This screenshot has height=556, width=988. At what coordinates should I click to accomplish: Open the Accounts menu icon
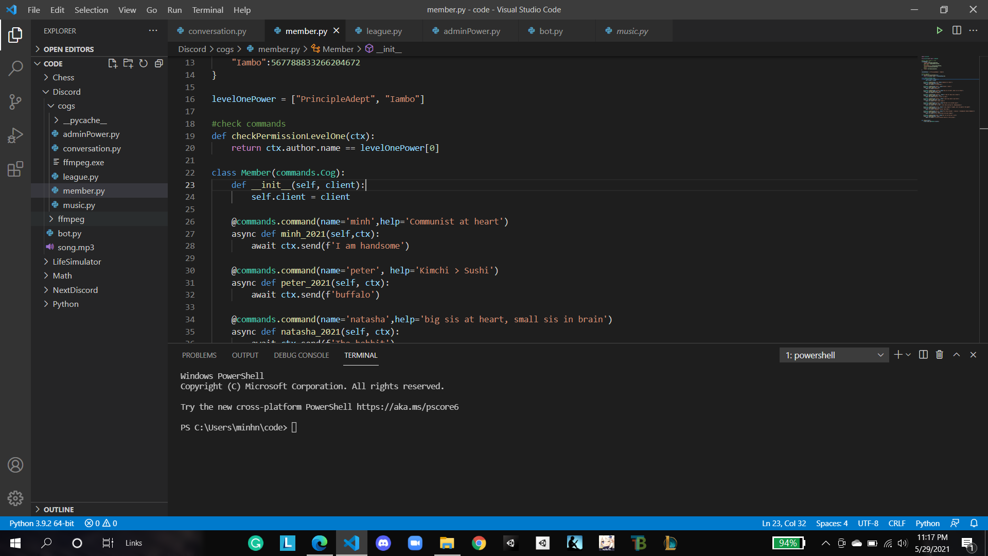(15, 465)
